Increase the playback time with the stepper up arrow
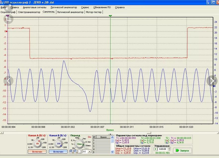The width and height of the screenshot is (219, 158). 169,148
